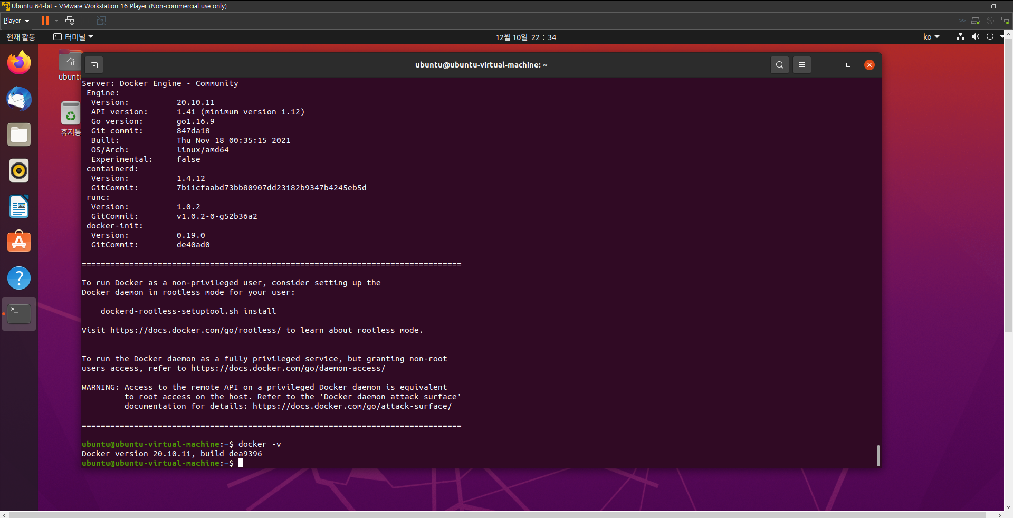Screen dimensions: 1013x518
Task: Click the docs.docker.com/go/attack-surface link
Action: 352,406
